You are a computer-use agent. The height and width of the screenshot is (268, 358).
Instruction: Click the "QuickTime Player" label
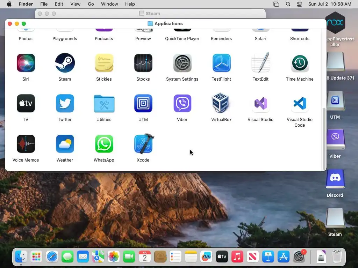182,38
